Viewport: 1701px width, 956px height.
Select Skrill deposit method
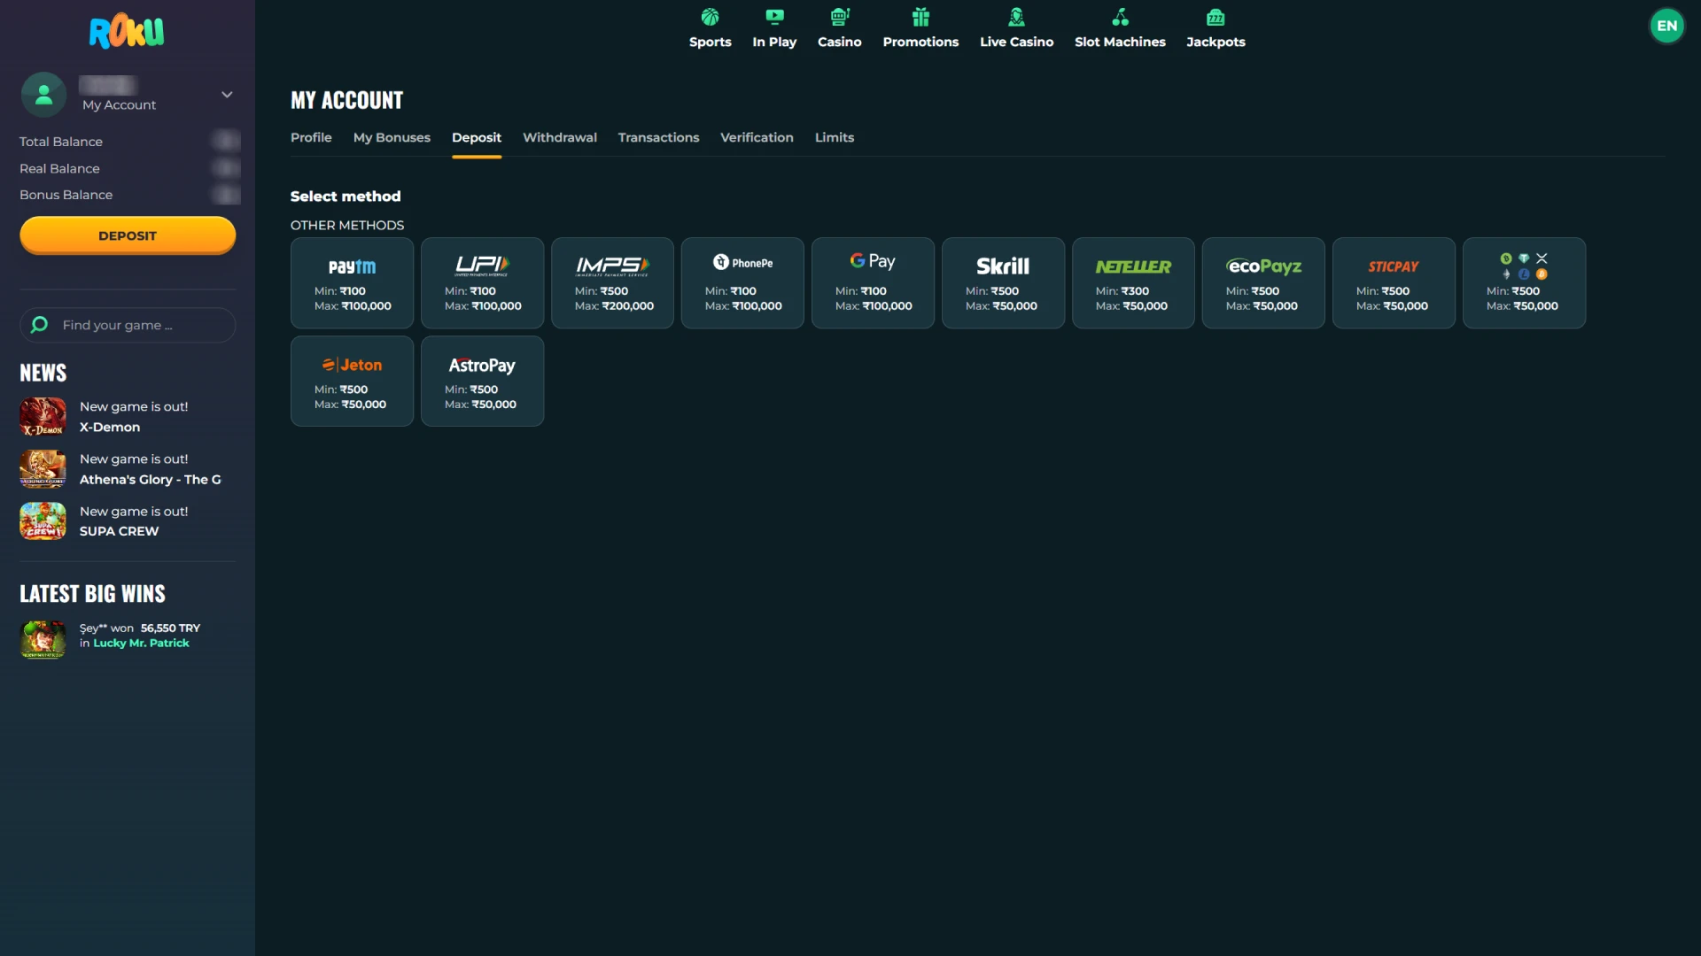(x=1003, y=283)
